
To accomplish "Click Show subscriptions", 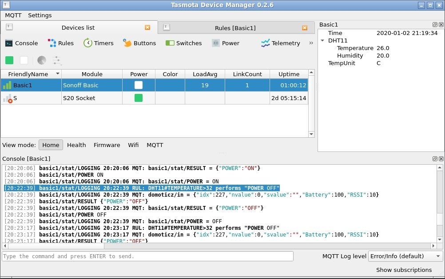I will pos(404,270).
